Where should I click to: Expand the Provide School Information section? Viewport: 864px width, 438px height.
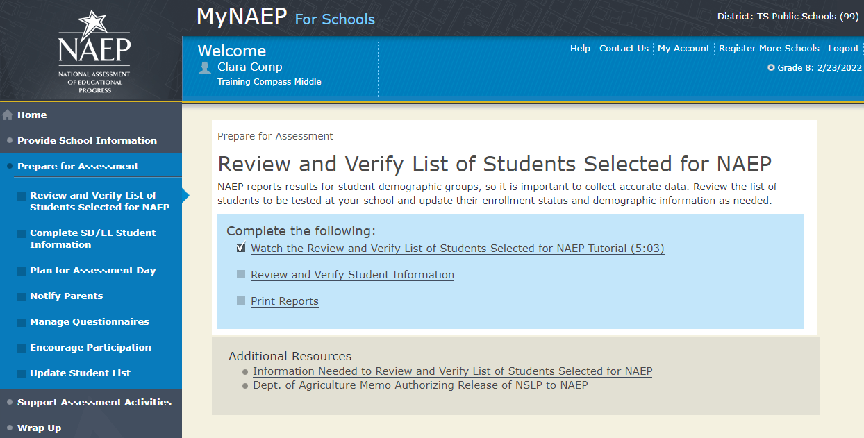(87, 140)
